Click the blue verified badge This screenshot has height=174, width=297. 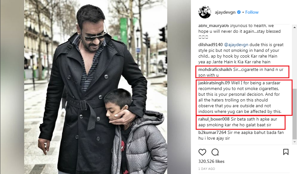pos(239,12)
